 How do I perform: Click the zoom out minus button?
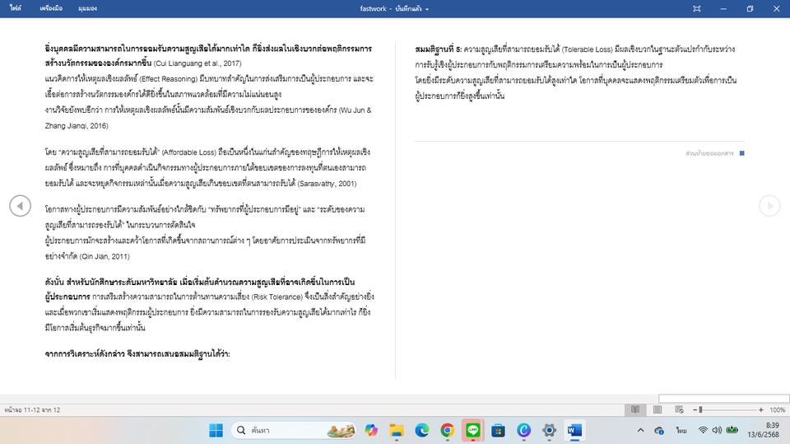click(x=693, y=409)
